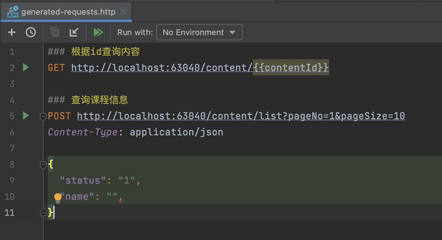The height and width of the screenshot is (240, 442).
Task: Click the copy examples toolbar icon
Action: (55, 33)
